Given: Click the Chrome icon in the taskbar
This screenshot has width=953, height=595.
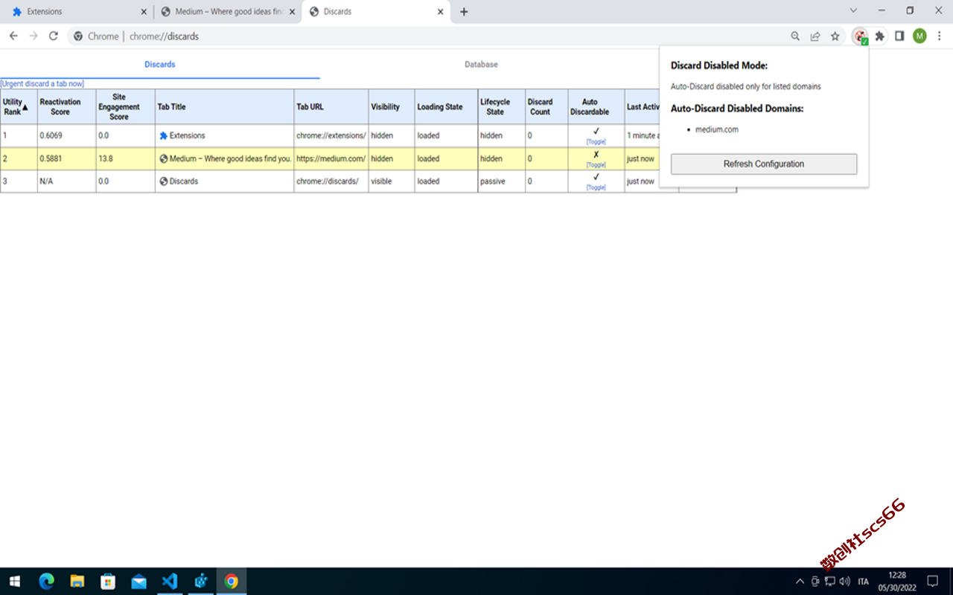Looking at the screenshot, I should click(232, 582).
